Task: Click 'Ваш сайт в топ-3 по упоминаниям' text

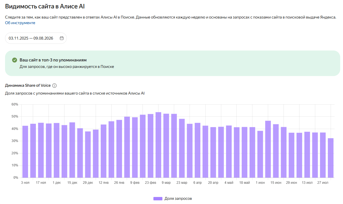Action: [x=53, y=60]
